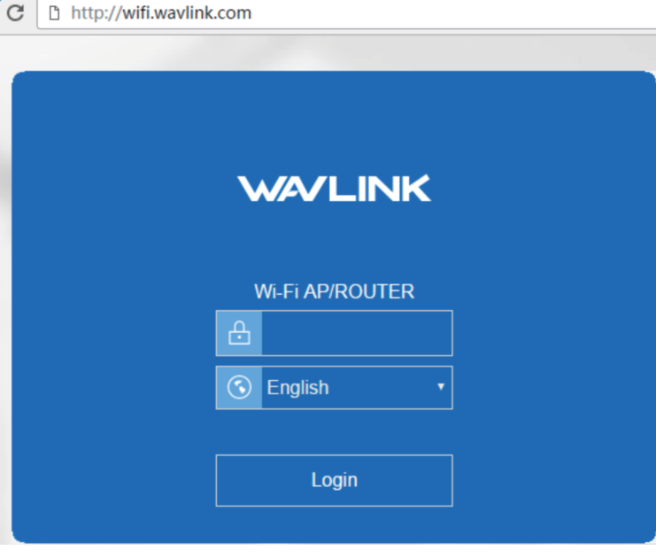The height and width of the screenshot is (558, 656).
Task: Click the word English in the language selector
Action: tap(297, 388)
